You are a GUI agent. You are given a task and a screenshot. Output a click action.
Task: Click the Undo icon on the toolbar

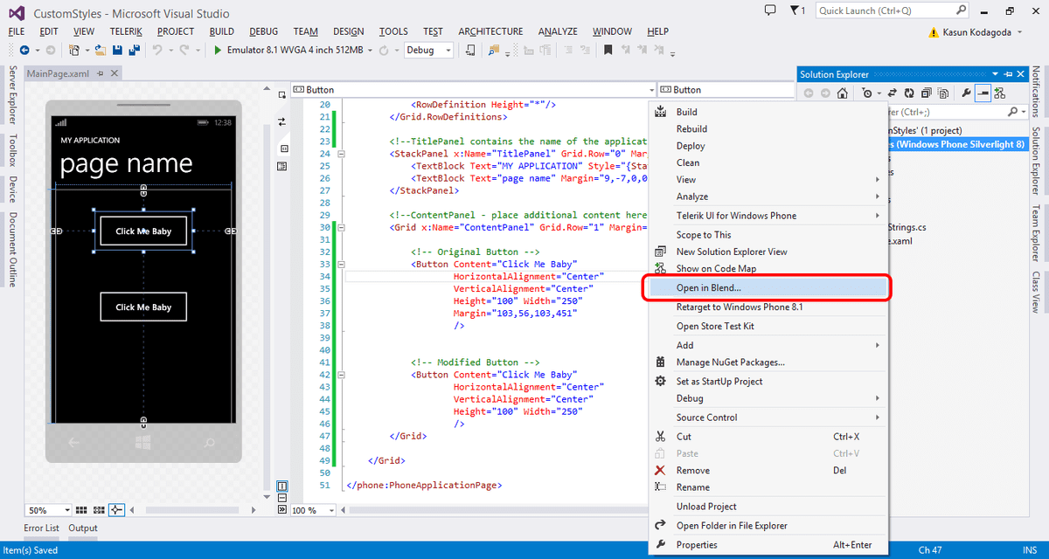pyautogui.click(x=159, y=50)
